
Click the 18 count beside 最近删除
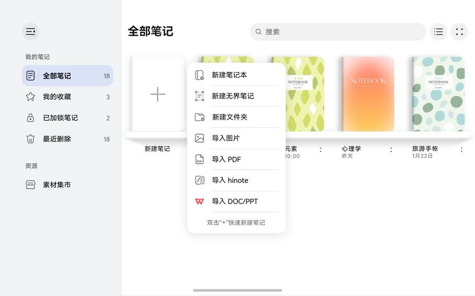point(106,139)
